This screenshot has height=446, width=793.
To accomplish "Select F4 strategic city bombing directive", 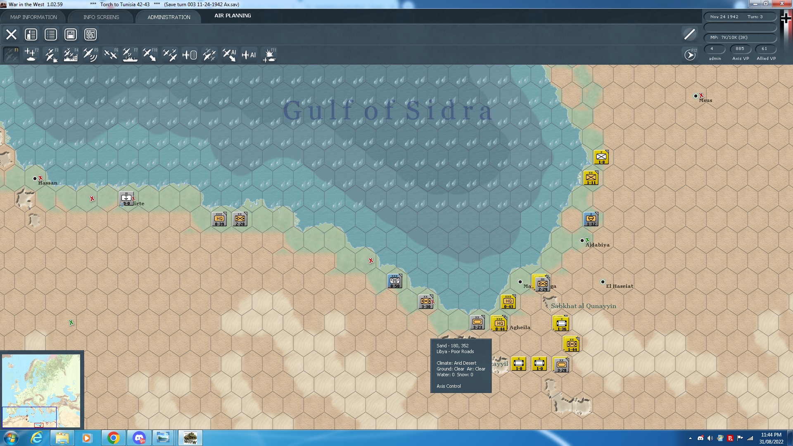I will click(x=71, y=55).
